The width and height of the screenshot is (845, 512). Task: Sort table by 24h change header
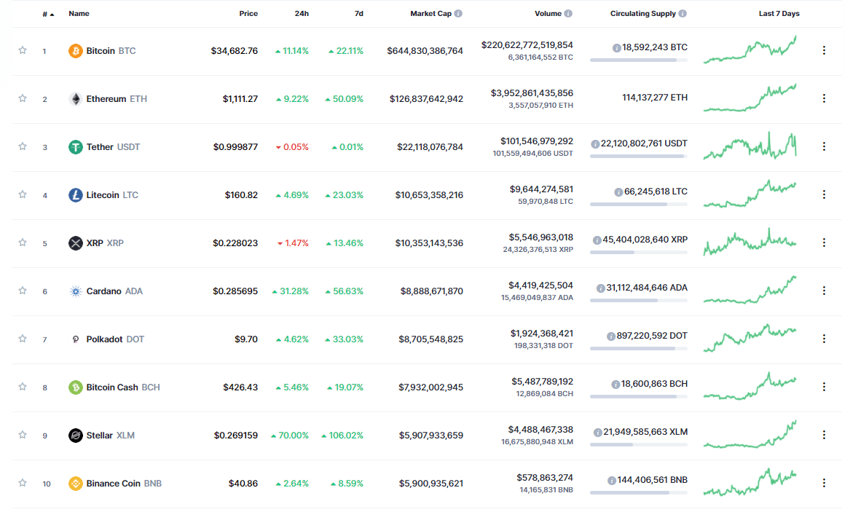point(302,13)
